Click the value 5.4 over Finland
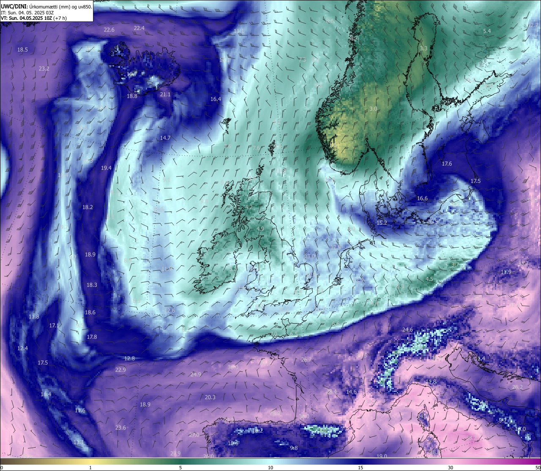Screen dimensions: 541x471 click(487, 31)
